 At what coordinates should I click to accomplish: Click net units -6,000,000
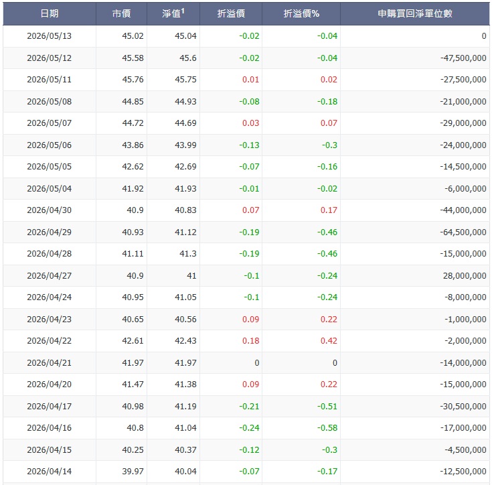(x=465, y=189)
